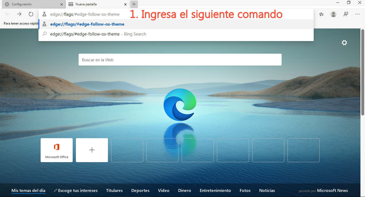Open the Dinero news category
Viewport: 365px width, 197px height.
[x=185, y=191]
